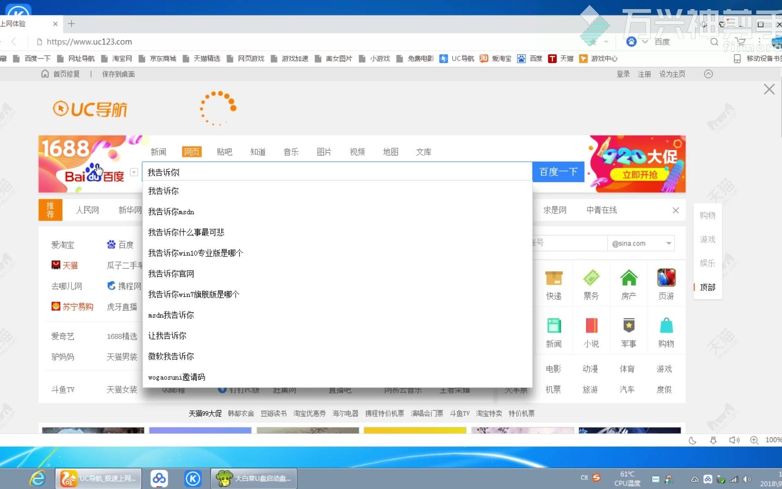Choose suggestion 我告诉你msdn
782x489 pixels.
(x=338, y=212)
